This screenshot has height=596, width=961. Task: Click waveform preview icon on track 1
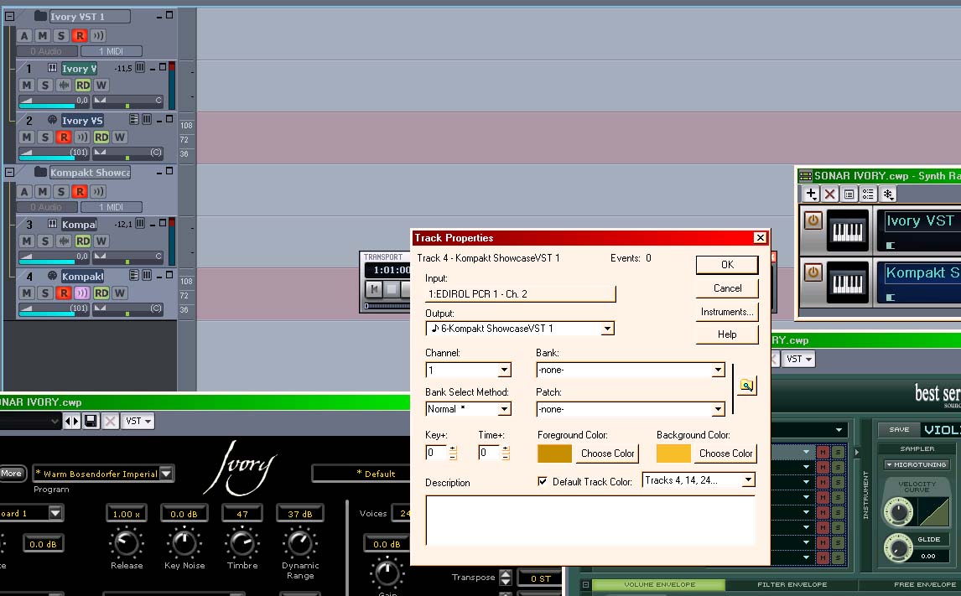pos(64,86)
